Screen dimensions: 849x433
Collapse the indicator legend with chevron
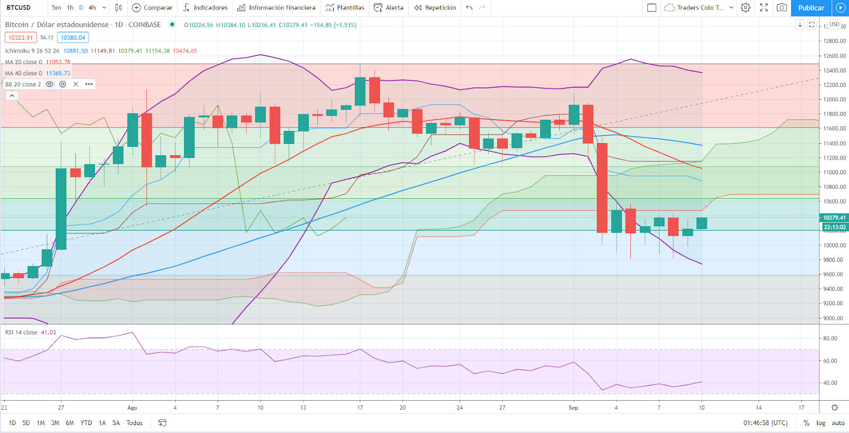click(x=12, y=95)
